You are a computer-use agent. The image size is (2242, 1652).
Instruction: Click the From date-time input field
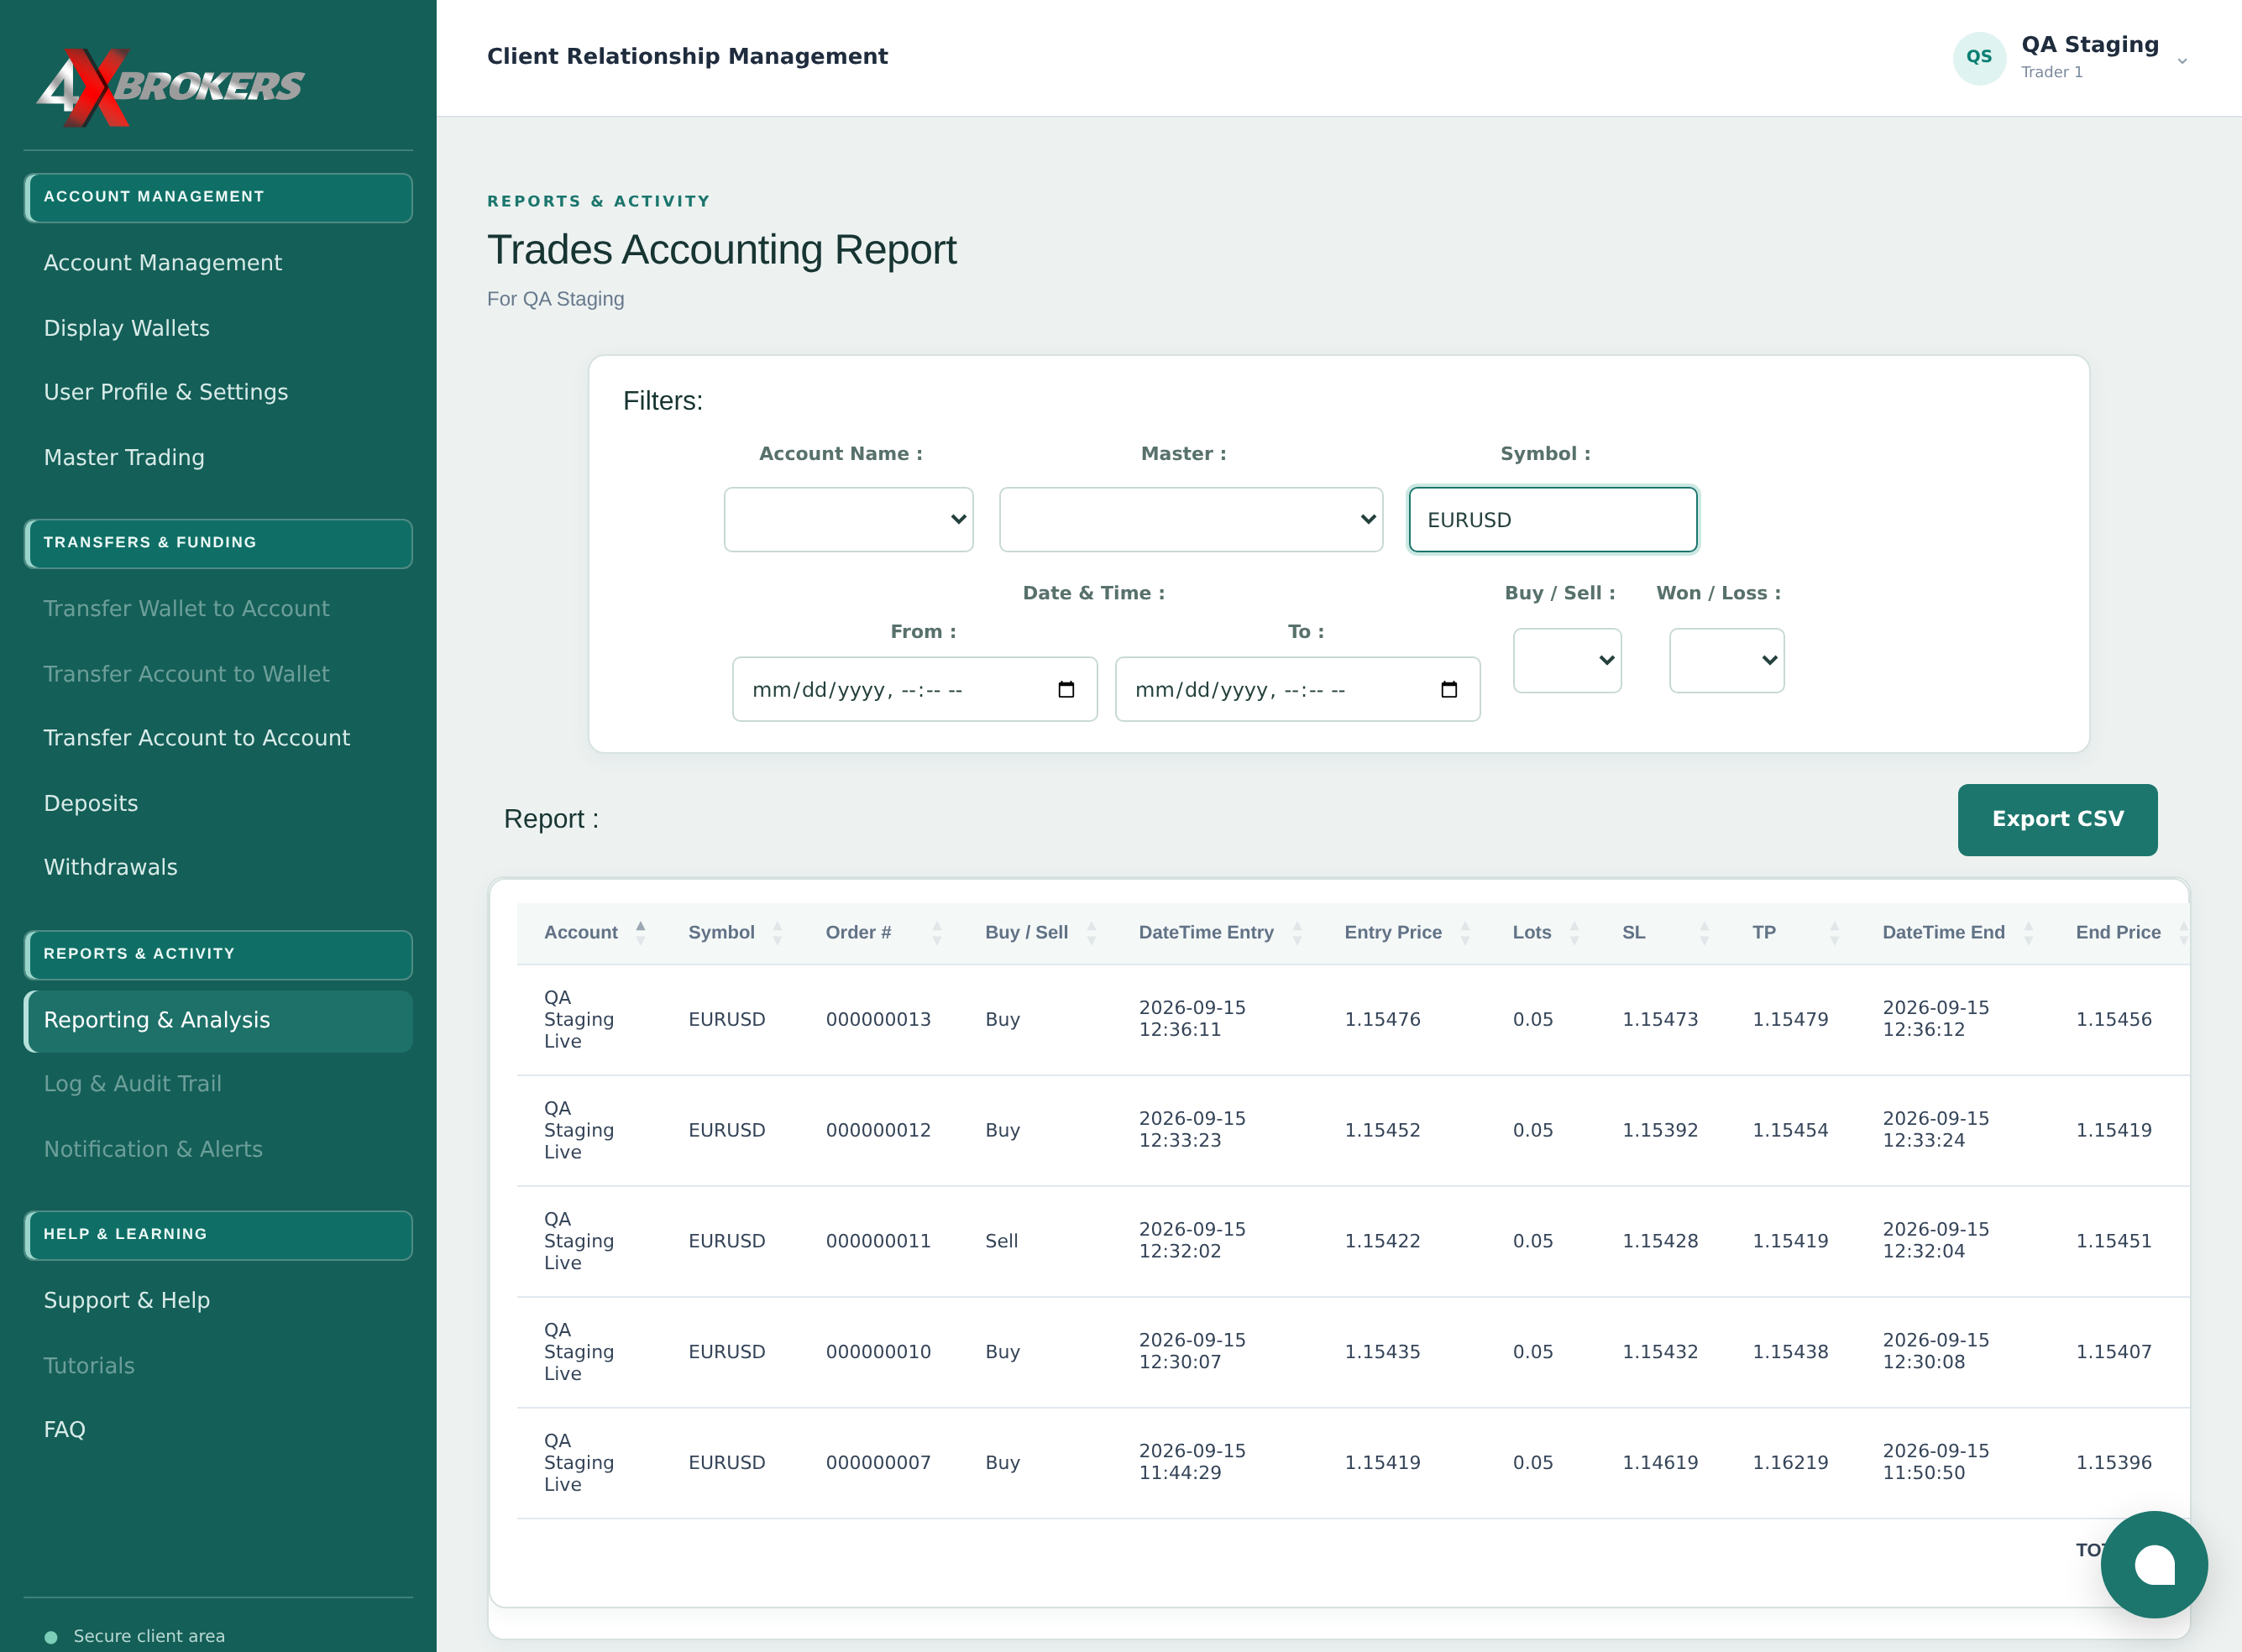point(914,689)
